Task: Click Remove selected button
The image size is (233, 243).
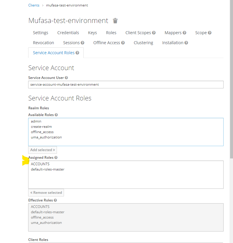Action: 46,193
